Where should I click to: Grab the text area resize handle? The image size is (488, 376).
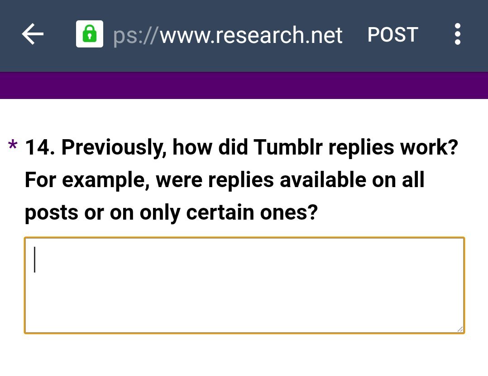[460, 329]
